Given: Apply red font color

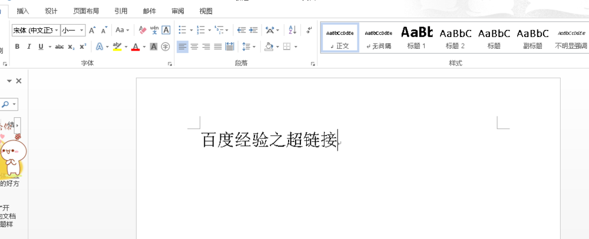Looking at the screenshot, I should tap(135, 47).
